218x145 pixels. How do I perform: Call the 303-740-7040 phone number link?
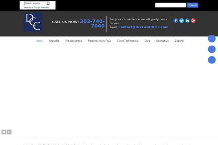click(x=92, y=24)
